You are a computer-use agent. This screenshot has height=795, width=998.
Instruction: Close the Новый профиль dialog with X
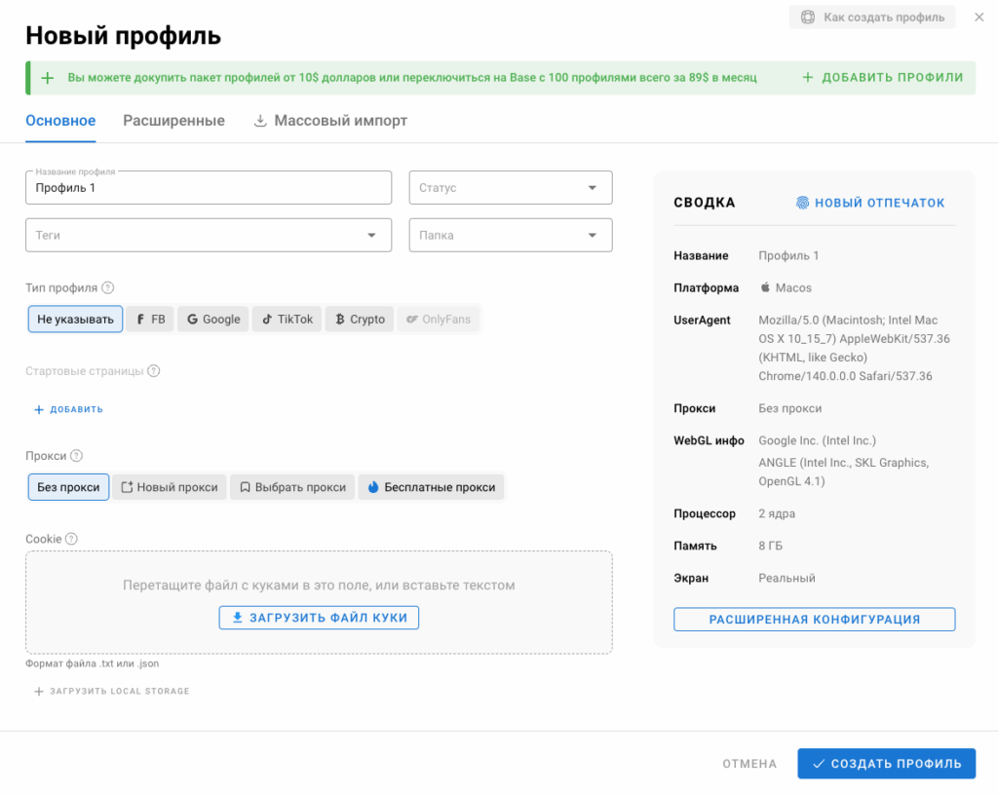(979, 18)
